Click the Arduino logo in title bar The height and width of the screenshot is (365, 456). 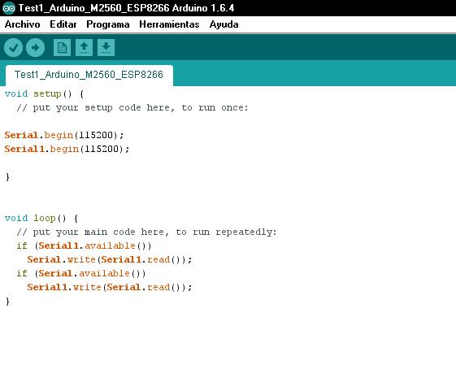9,8
